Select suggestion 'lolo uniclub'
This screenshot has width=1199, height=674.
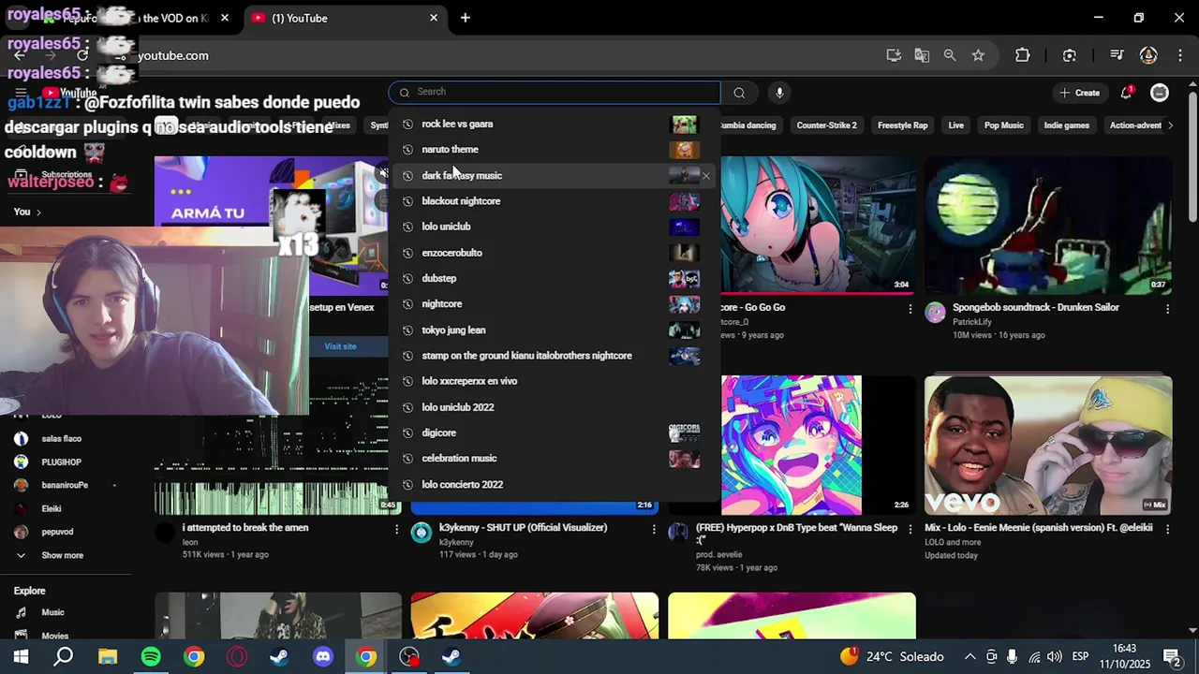tap(554, 227)
